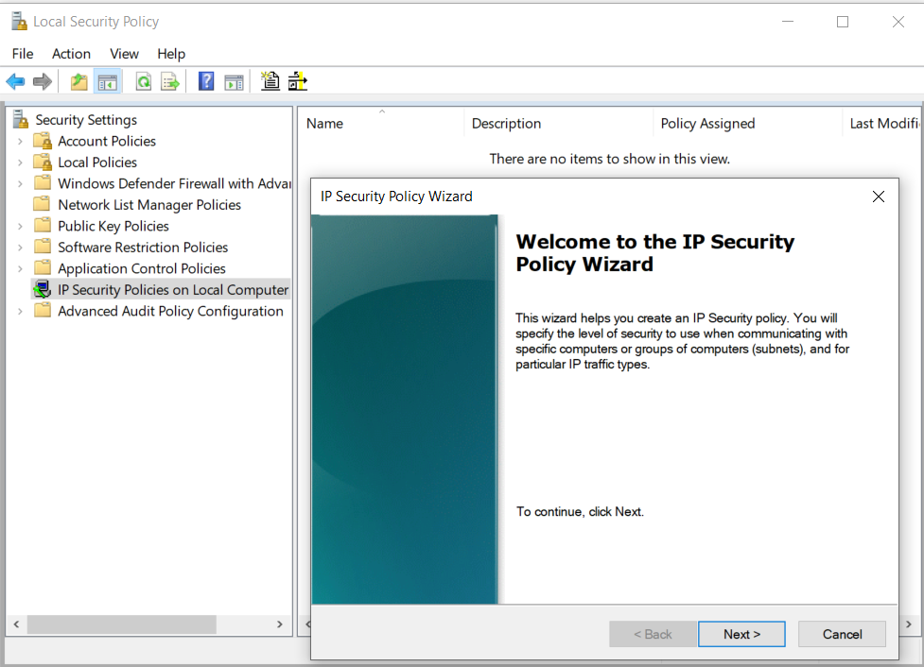Click the Policy Assigned column header

pos(748,123)
